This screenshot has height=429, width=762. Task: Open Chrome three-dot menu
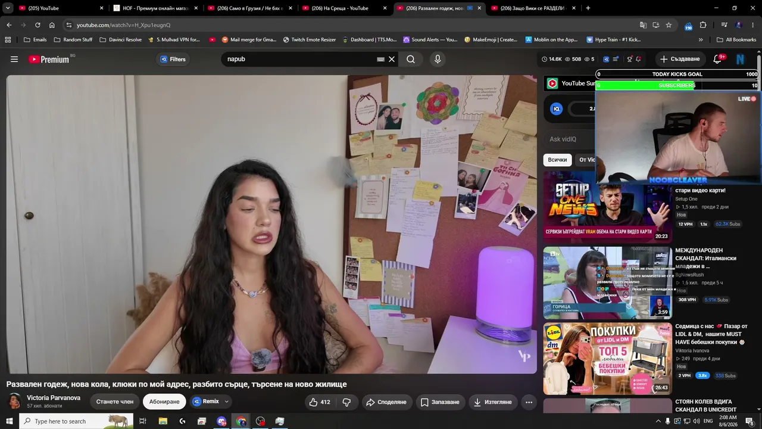coord(754,25)
